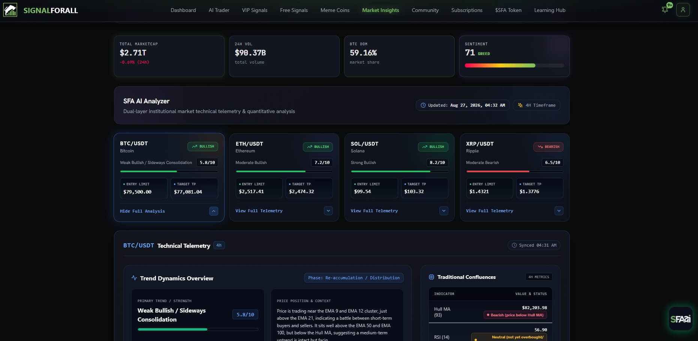
Task: Click ETH/USDT green strength bar
Action: (x=284, y=171)
